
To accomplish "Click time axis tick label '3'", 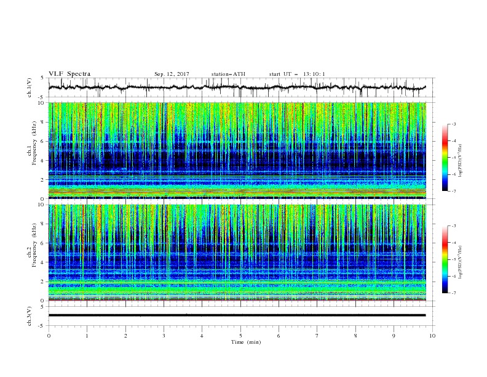I will pyautogui.click(x=164, y=336).
